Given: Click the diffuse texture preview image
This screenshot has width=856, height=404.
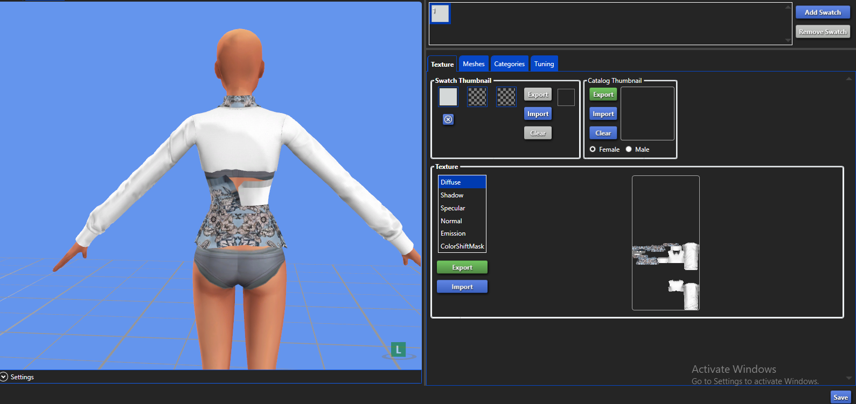Looking at the screenshot, I should coord(666,243).
